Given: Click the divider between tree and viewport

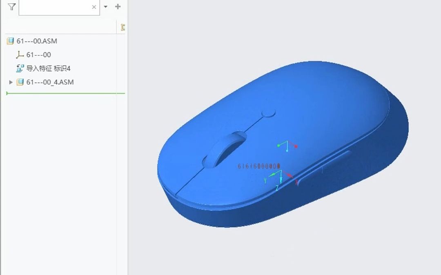Looking at the screenshot, I should tap(128, 139).
